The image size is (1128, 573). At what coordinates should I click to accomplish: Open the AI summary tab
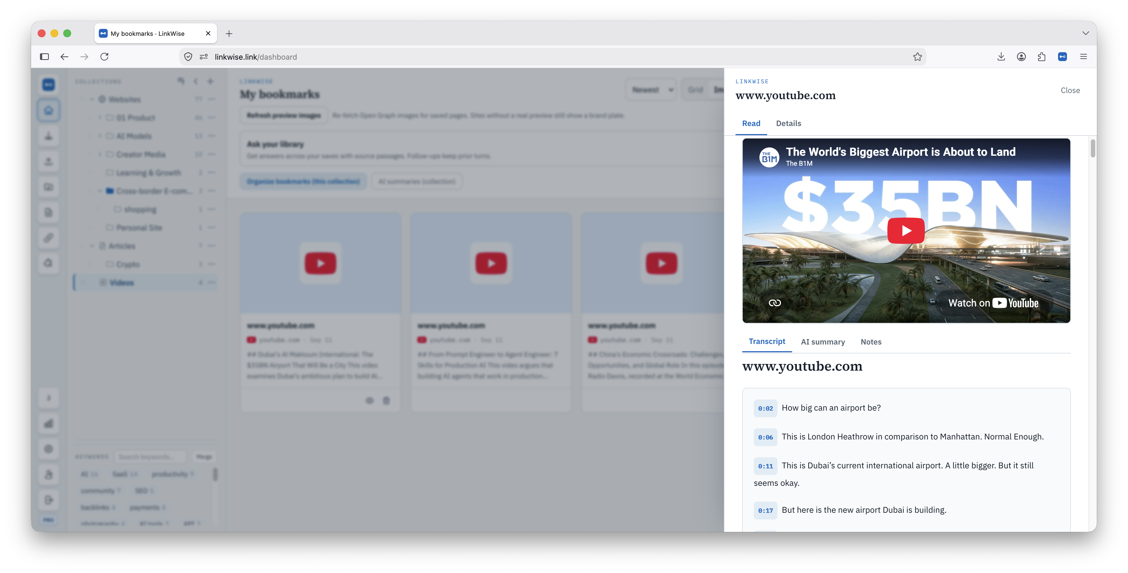(822, 342)
